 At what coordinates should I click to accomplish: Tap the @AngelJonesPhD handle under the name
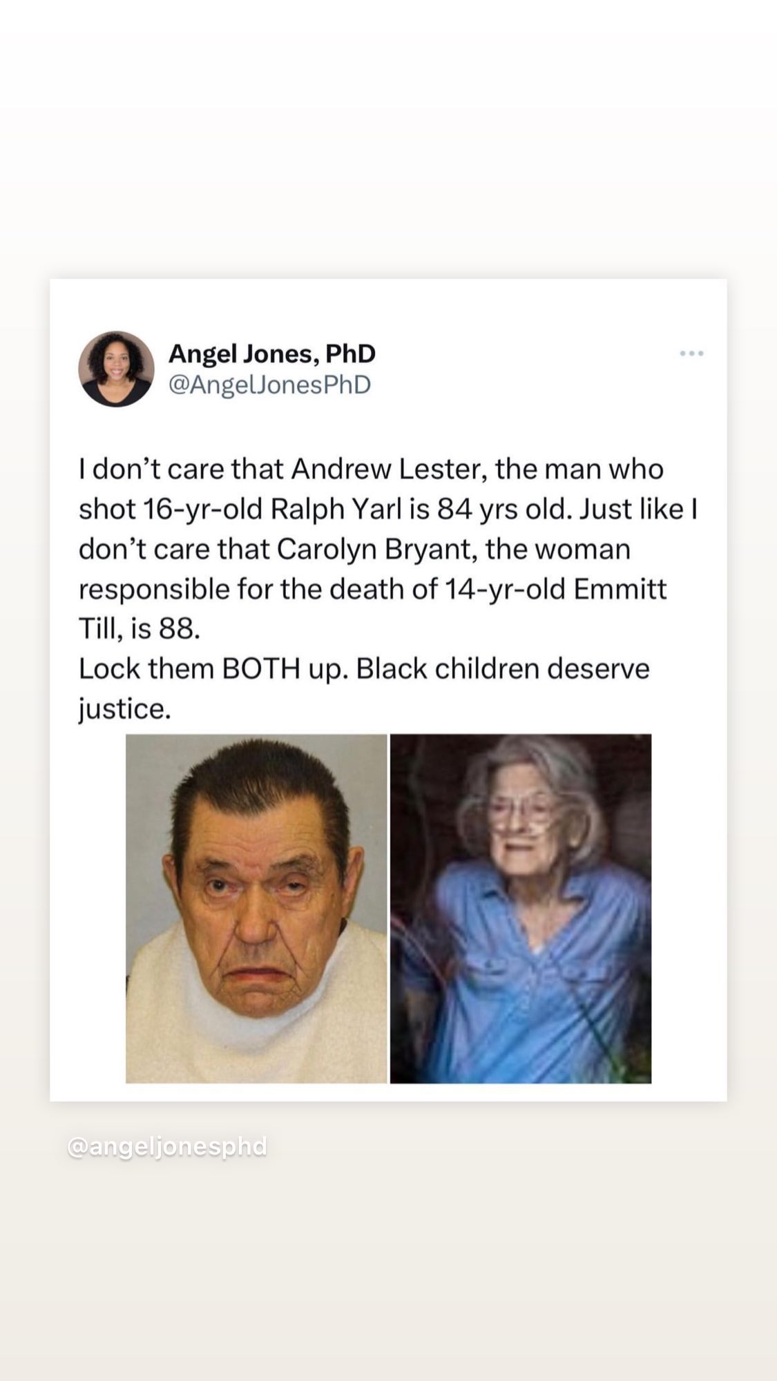(x=270, y=385)
